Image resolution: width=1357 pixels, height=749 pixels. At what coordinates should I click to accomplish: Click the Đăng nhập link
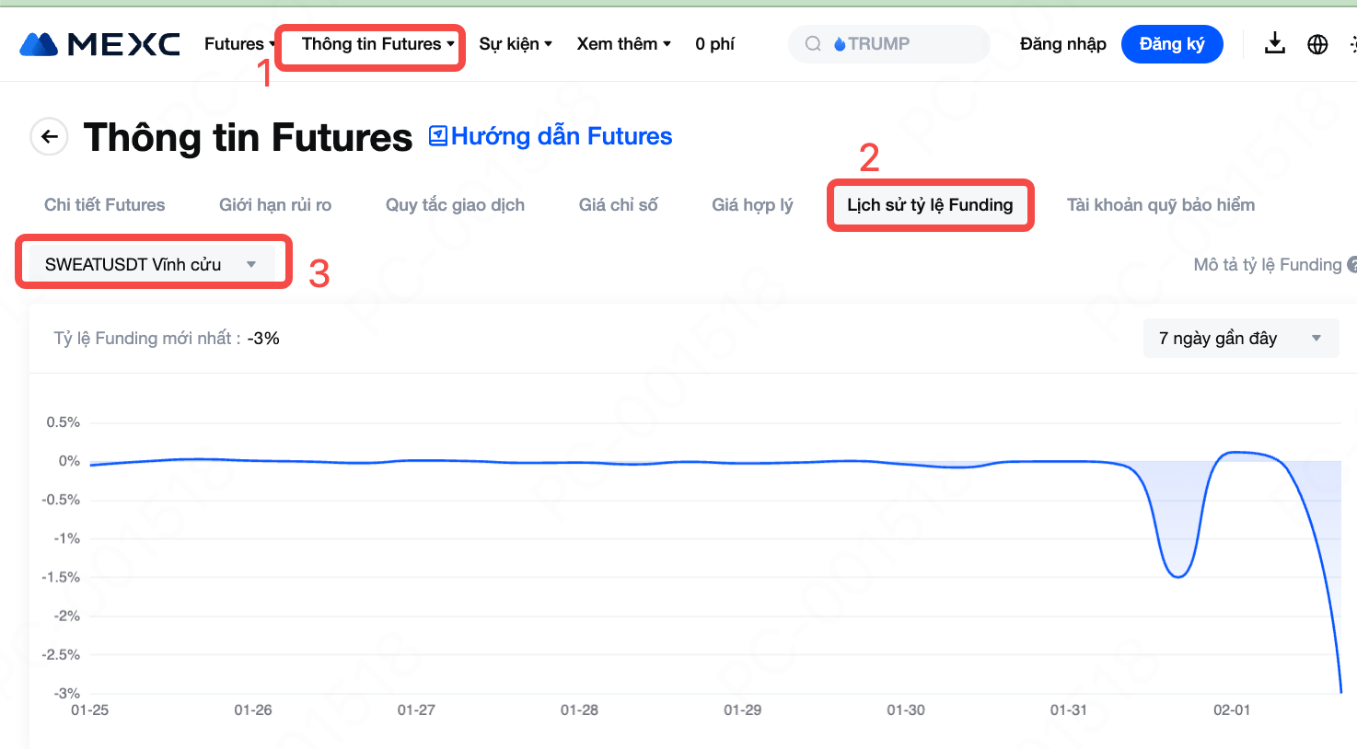tap(1062, 44)
